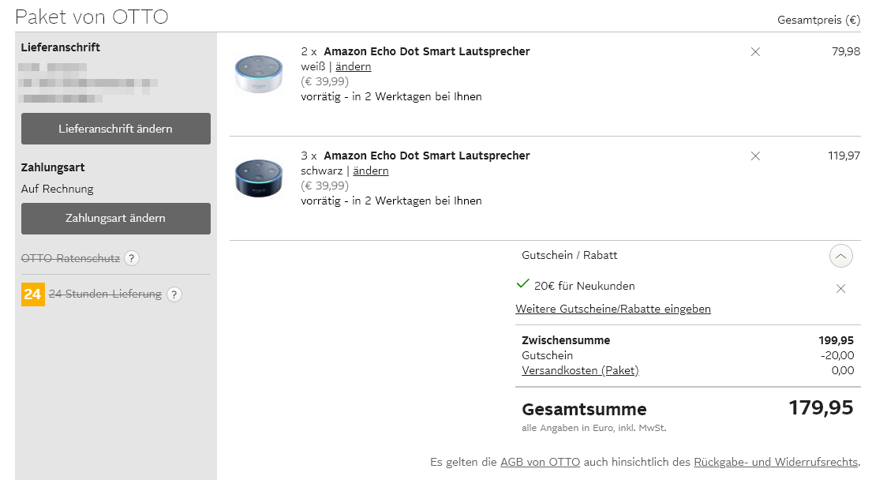Open AGB von OTTO link

(540, 462)
